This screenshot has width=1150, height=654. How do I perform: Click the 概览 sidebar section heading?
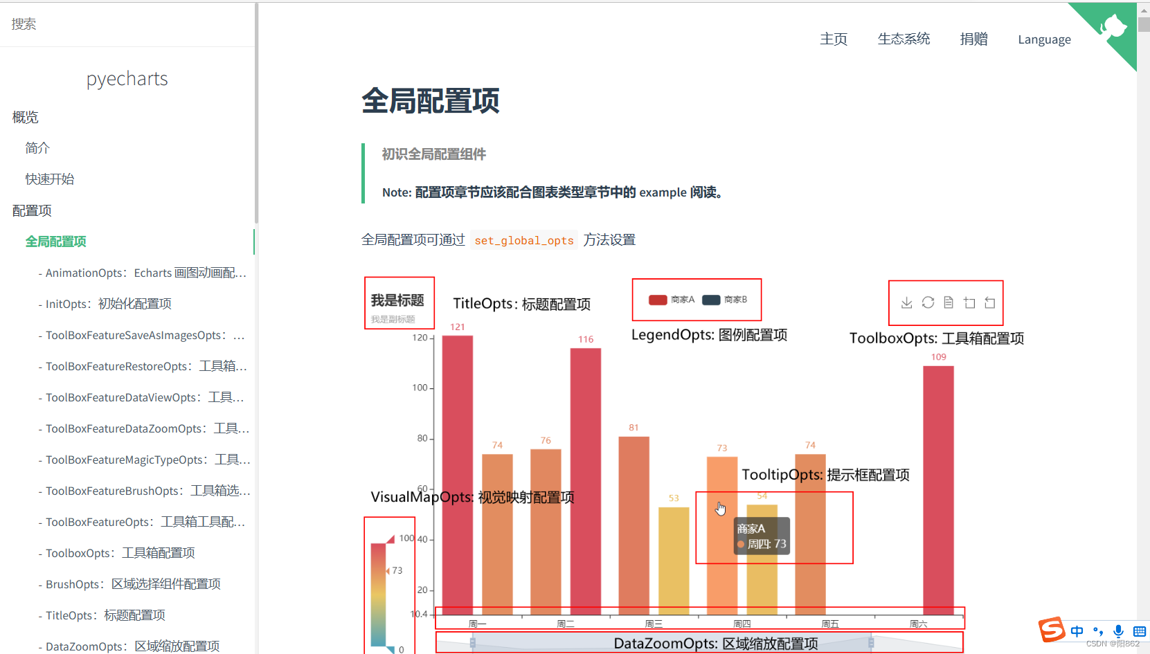click(25, 118)
